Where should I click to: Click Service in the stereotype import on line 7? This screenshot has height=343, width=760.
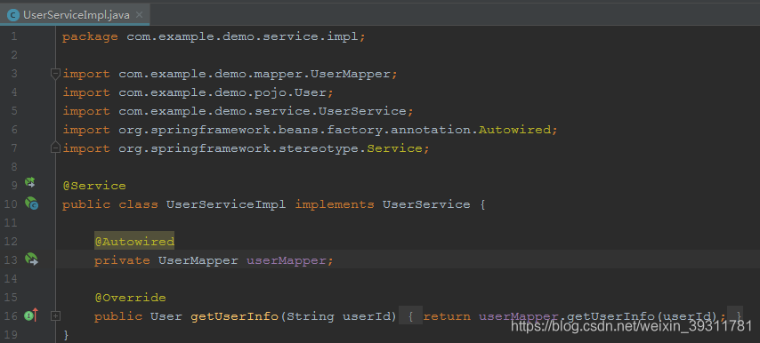pyautogui.click(x=394, y=148)
